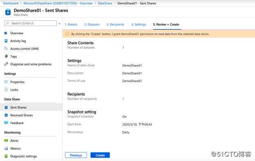Screen dimensions: 255x161
Task: Click the Properties icon
Action: [6, 82]
